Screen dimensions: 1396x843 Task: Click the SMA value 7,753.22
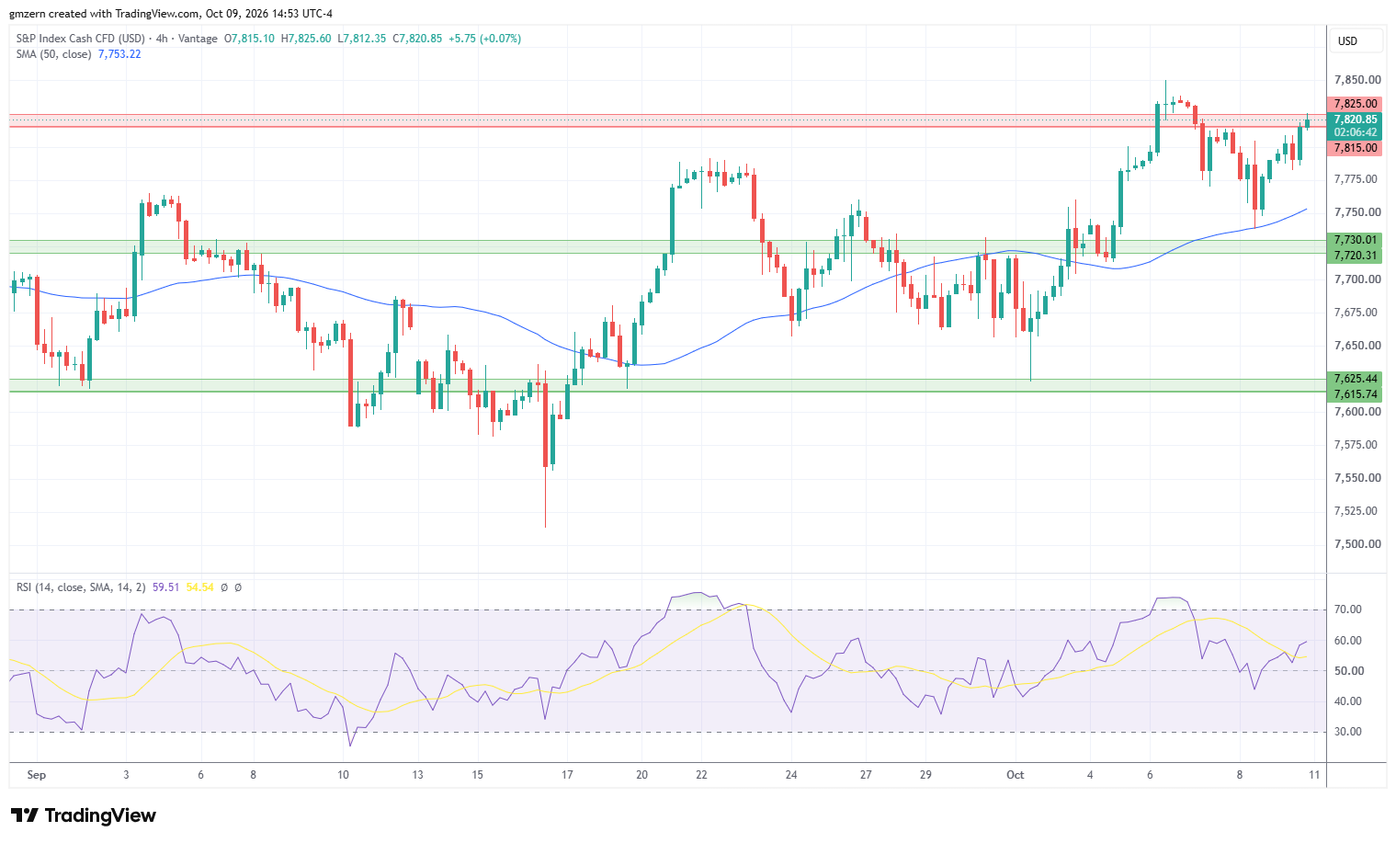click(x=119, y=54)
